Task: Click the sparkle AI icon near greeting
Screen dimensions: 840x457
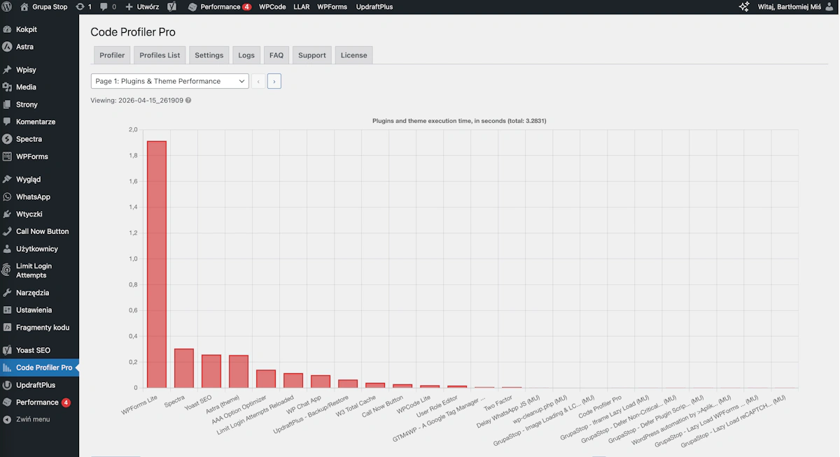Action: pos(744,7)
